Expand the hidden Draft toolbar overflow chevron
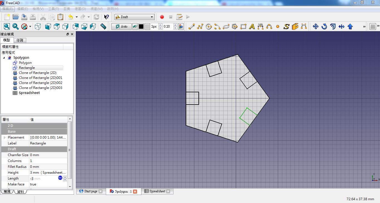The width and height of the screenshot is (380, 203). point(364,26)
